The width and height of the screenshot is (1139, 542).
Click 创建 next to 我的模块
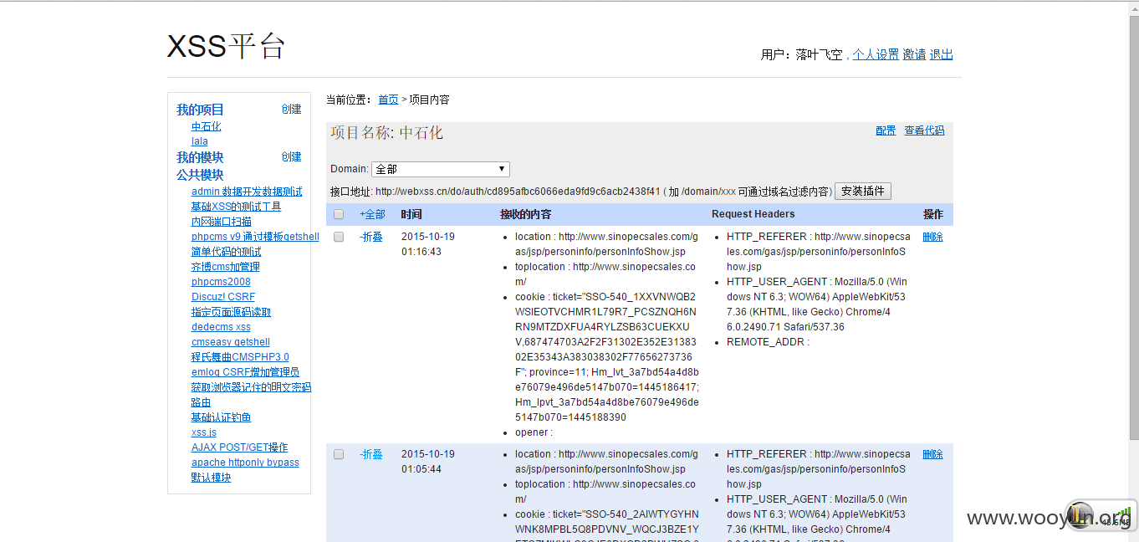(x=291, y=156)
